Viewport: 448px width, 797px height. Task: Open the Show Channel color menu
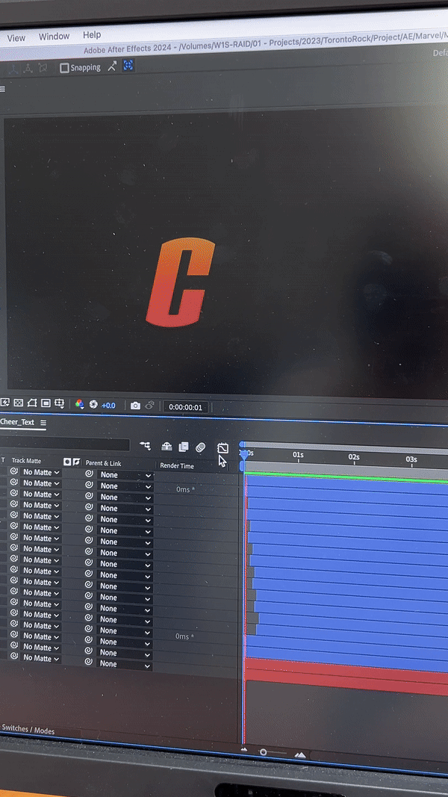coord(79,405)
